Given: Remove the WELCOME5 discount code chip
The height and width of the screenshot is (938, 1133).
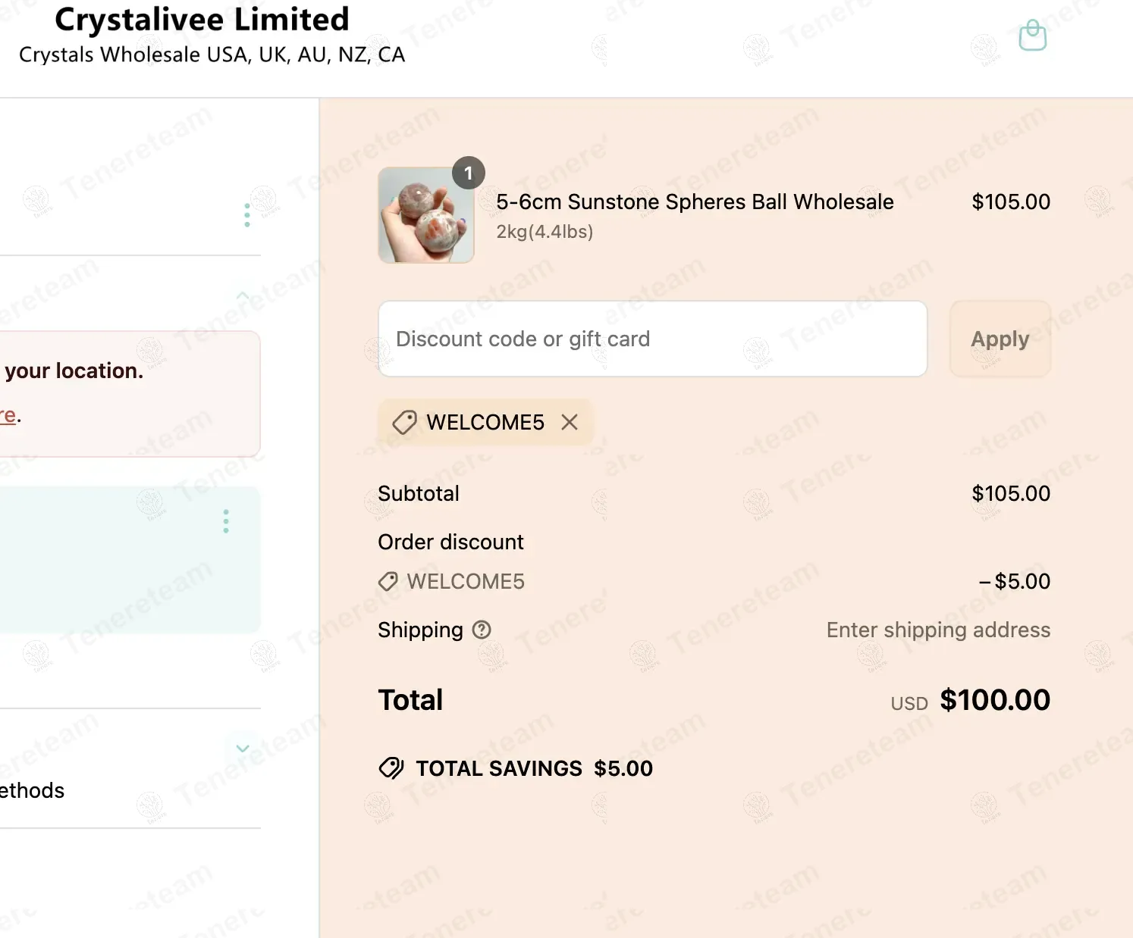Looking at the screenshot, I should coord(570,422).
